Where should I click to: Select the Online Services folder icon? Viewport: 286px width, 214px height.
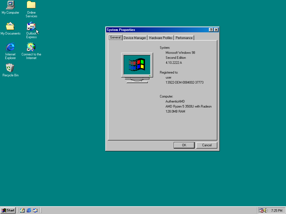click(x=31, y=9)
